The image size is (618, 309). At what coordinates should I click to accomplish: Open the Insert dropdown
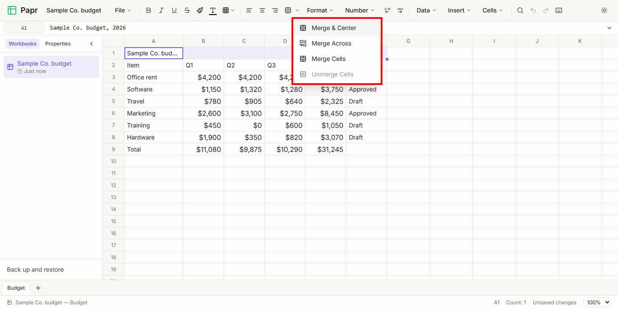coord(459,10)
